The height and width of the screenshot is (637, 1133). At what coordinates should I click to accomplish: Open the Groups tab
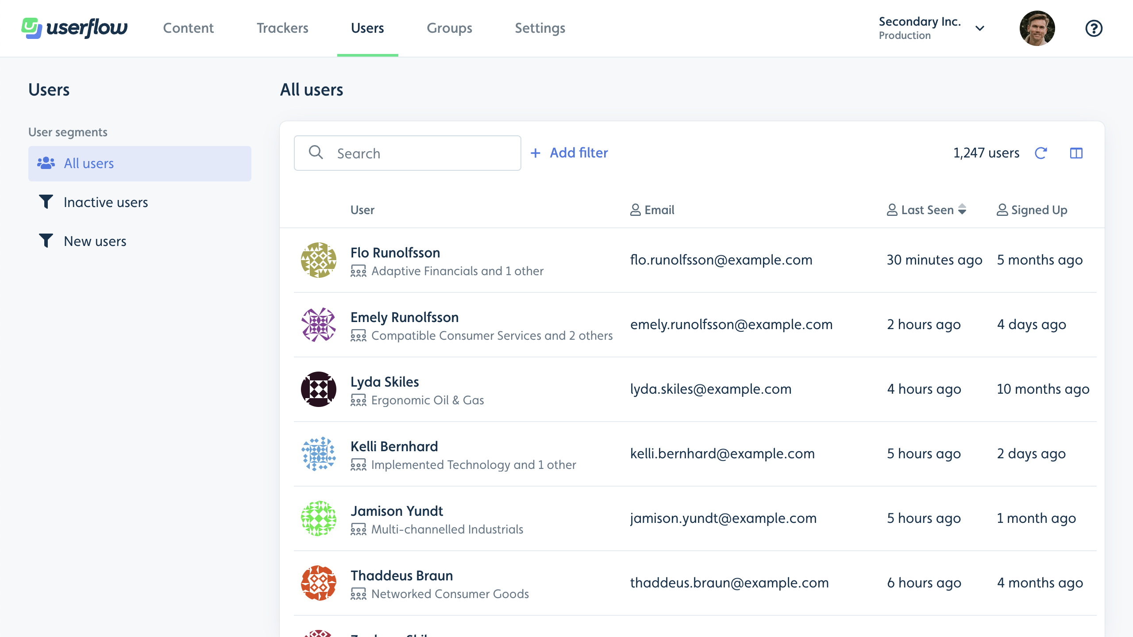[x=449, y=28]
